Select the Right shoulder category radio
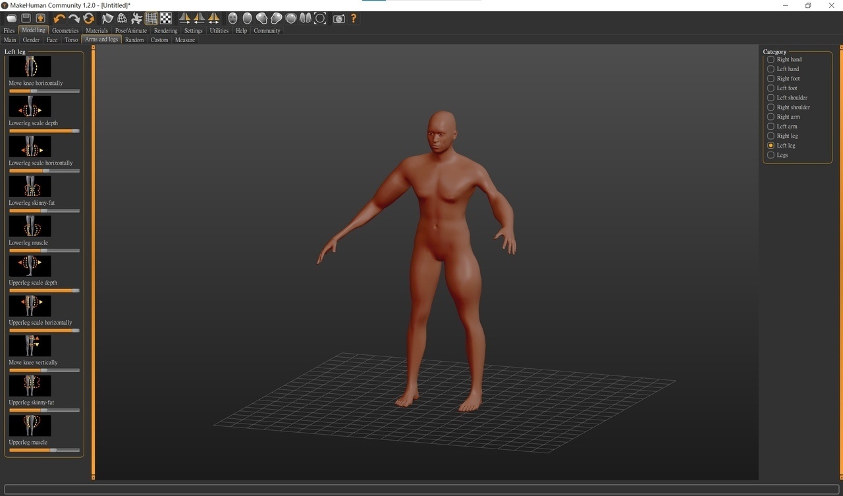 click(771, 107)
